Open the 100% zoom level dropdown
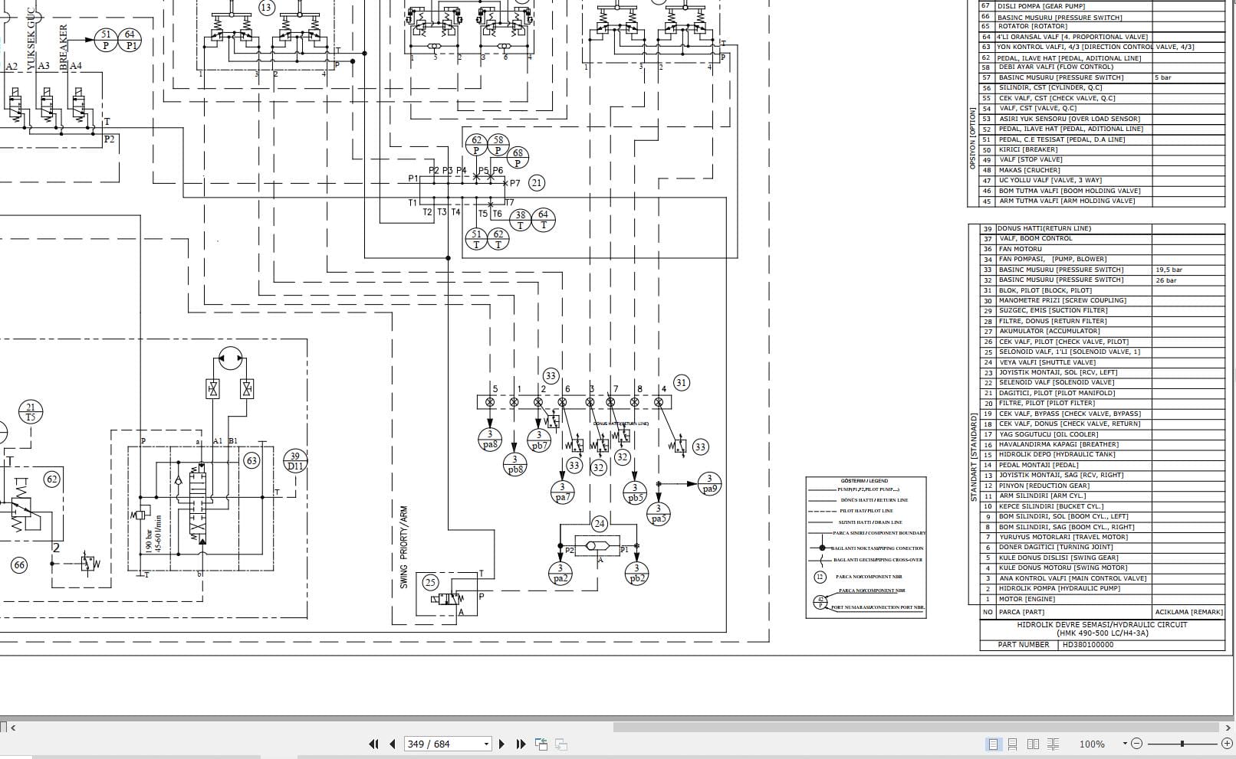 [1125, 744]
